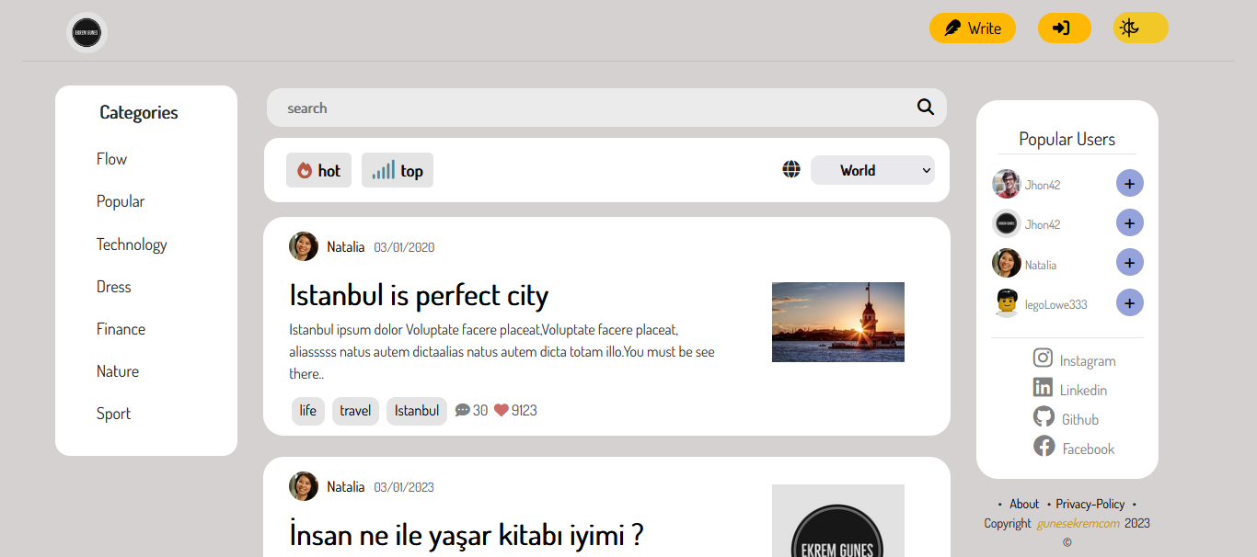
Task: Open the Finance category
Action: (121, 329)
